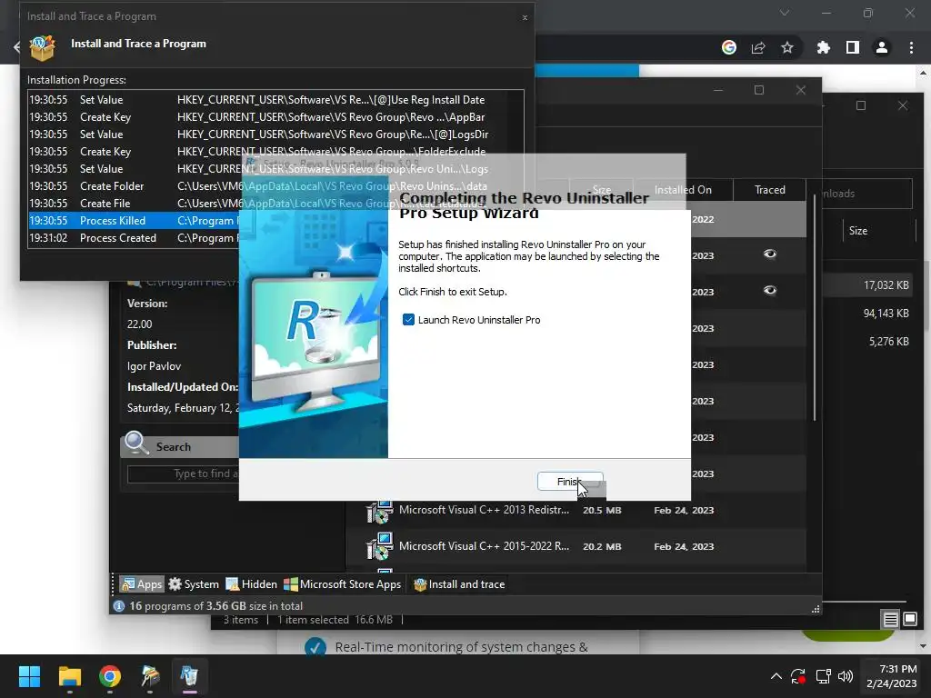Click the Search magnifier icon in Revo
Viewport: 931px width, 698px height.
click(136, 444)
